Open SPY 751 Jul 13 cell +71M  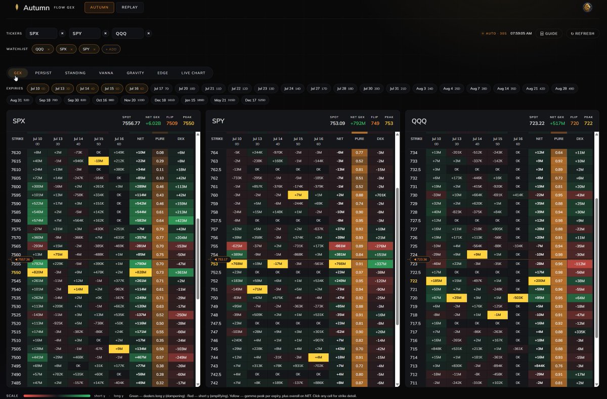click(257, 289)
